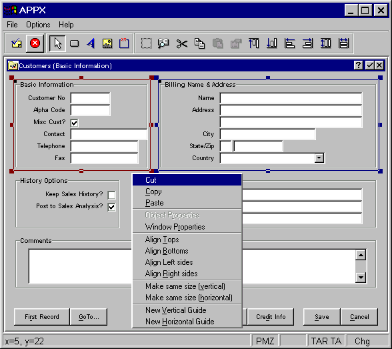The image size is (392, 349).
Task: Open the Options menu
Action: (38, 25)
